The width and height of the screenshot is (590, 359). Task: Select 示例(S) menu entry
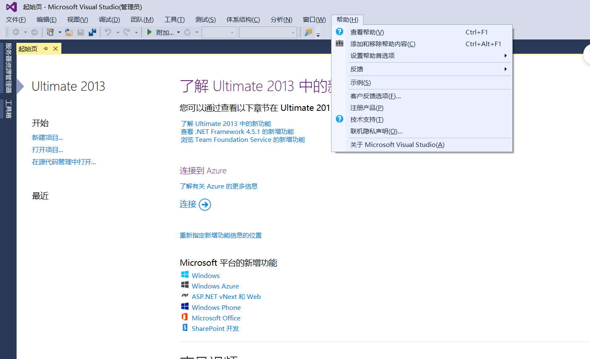tap(422, 82)
